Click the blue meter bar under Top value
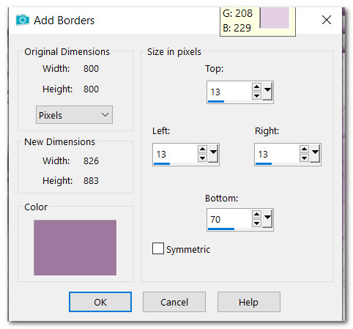The image size is (353, 329). click(216, 102)
